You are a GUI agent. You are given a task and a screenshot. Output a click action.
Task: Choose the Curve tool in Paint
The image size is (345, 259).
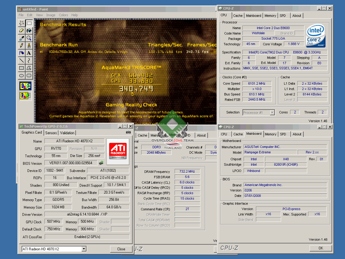tap(29, 61)
